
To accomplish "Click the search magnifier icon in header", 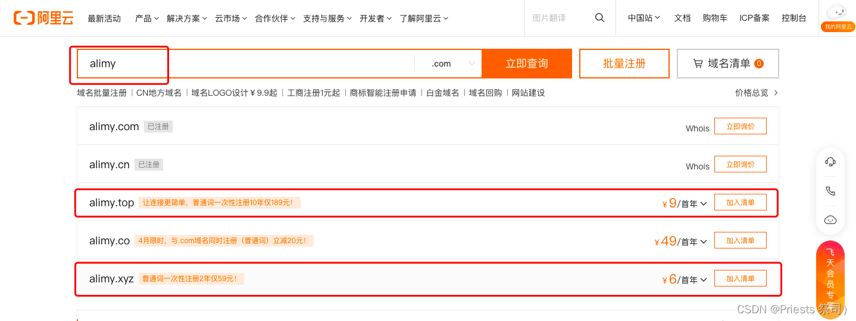I will [x=599, y=18].
